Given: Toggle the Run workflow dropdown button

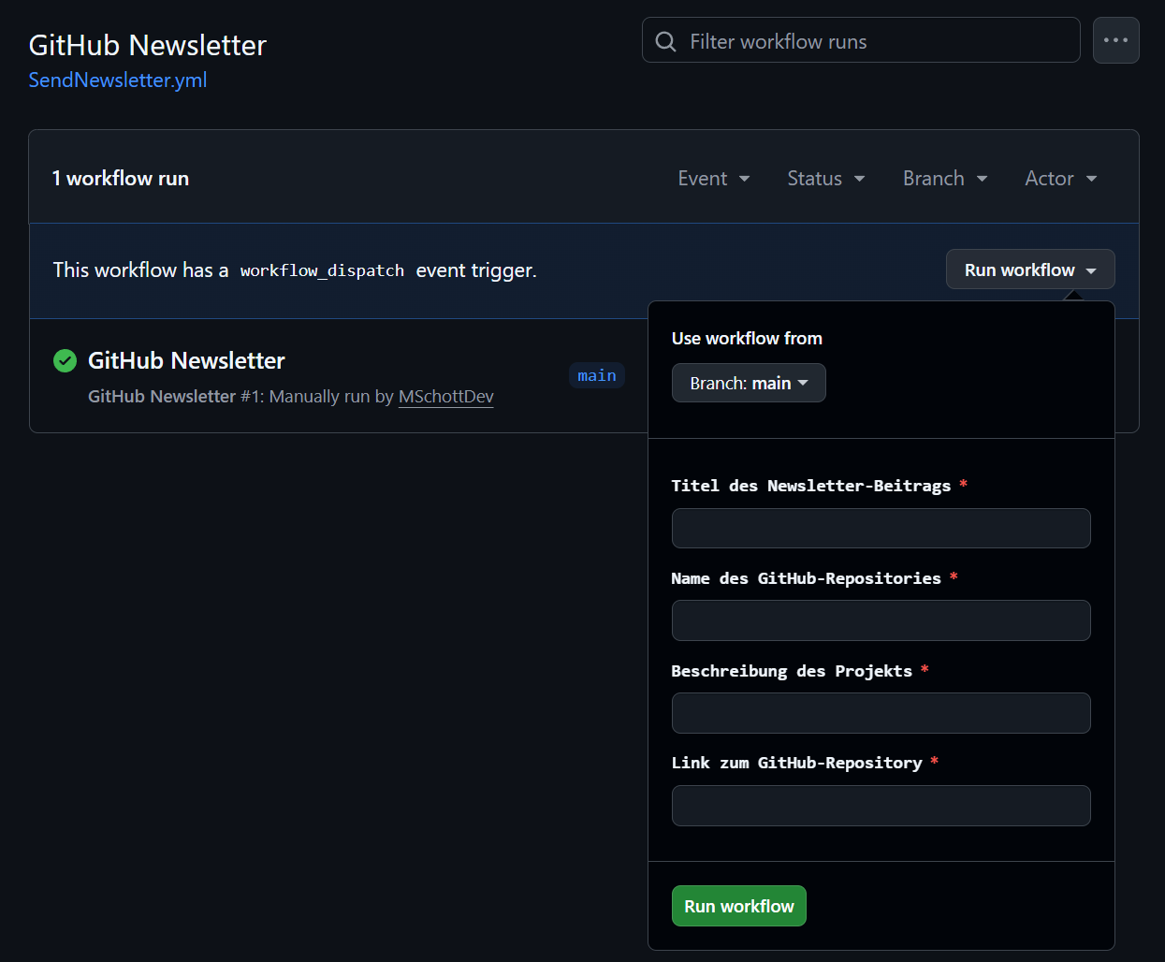Looking at the screenshot, I should point(1030,270).
